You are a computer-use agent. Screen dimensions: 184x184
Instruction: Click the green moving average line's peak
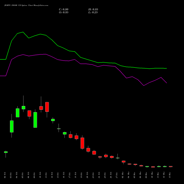(x=23, y=32)
